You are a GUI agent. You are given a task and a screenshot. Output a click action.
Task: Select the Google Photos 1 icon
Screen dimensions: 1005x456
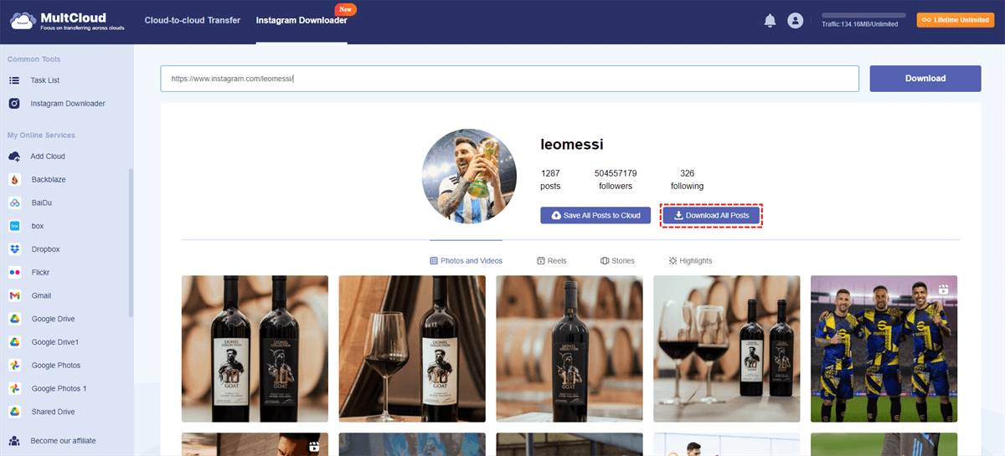(x=14, y=389)
